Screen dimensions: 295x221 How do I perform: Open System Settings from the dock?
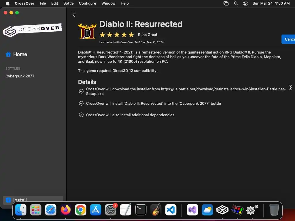click(111, 210)
